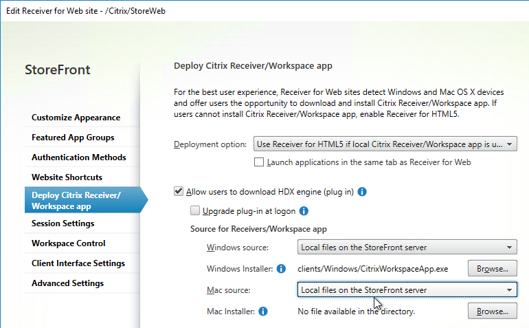Click info icon beside Upgrade plug-in at logon

(x=304, y=211)
